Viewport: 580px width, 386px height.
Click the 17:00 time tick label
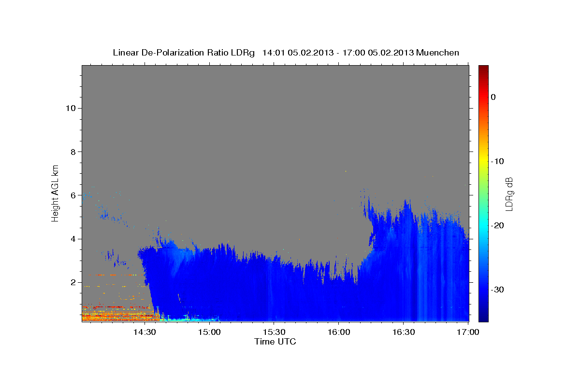tap(467, 332)
